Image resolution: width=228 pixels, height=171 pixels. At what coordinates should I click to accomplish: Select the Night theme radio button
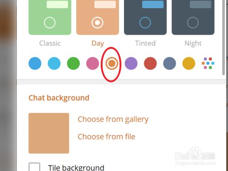[193, 23]
